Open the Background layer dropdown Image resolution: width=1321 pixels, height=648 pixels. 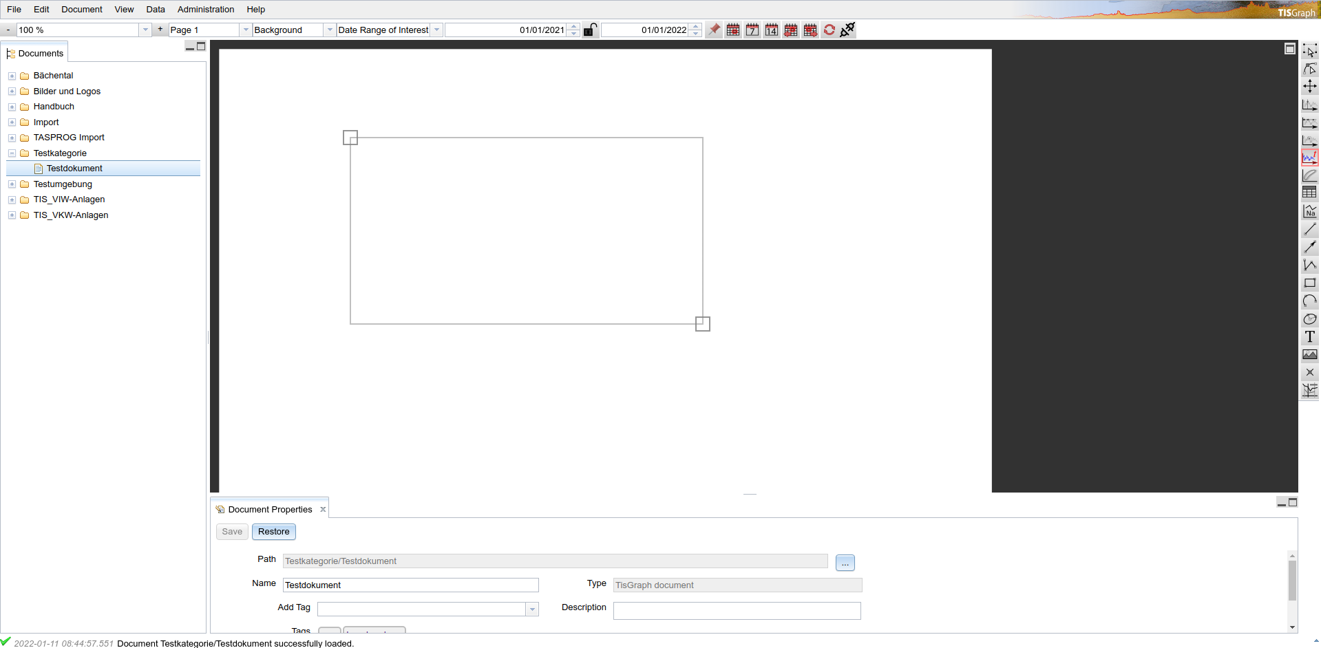point(330,30)
